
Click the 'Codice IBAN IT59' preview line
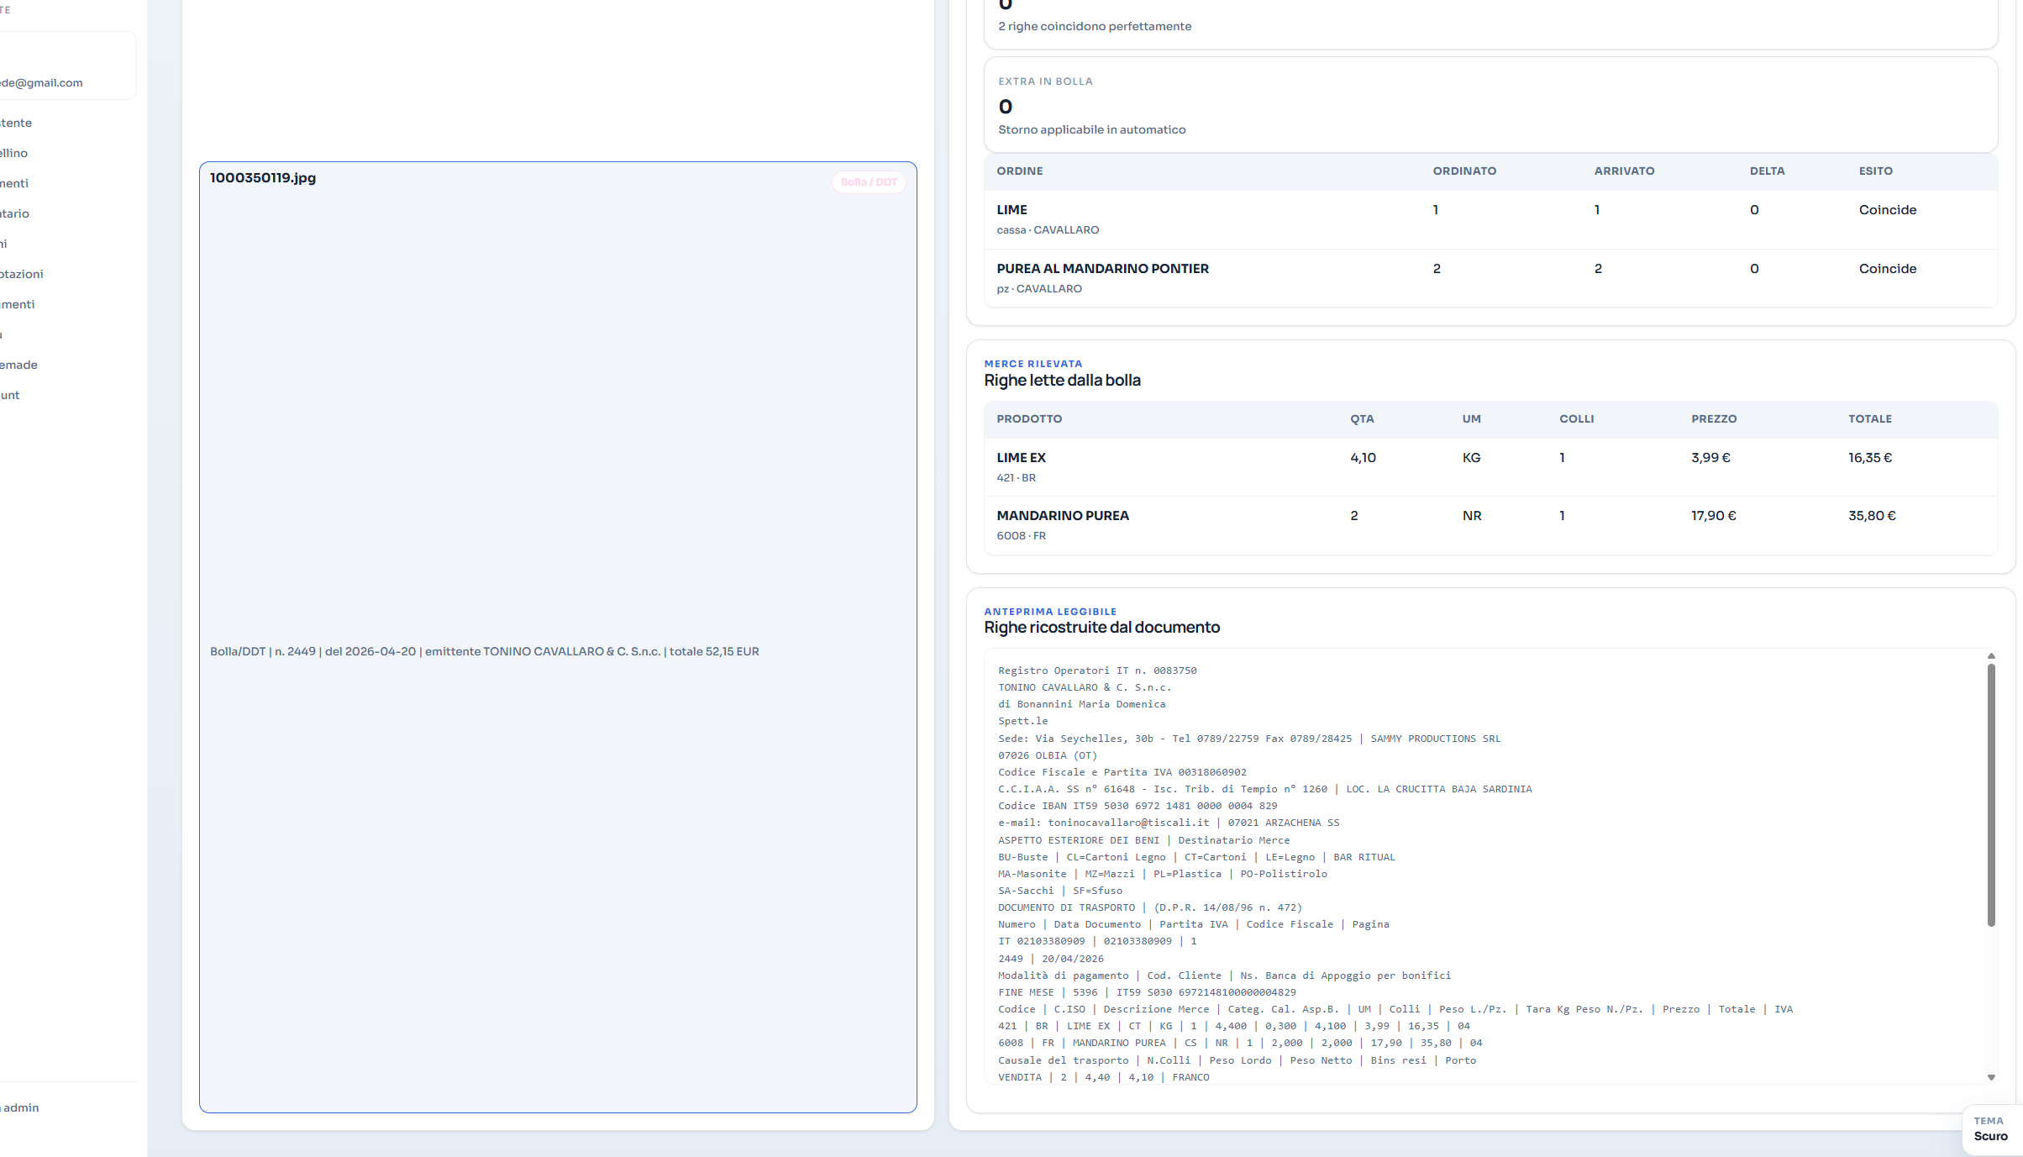pos(1138,806)
